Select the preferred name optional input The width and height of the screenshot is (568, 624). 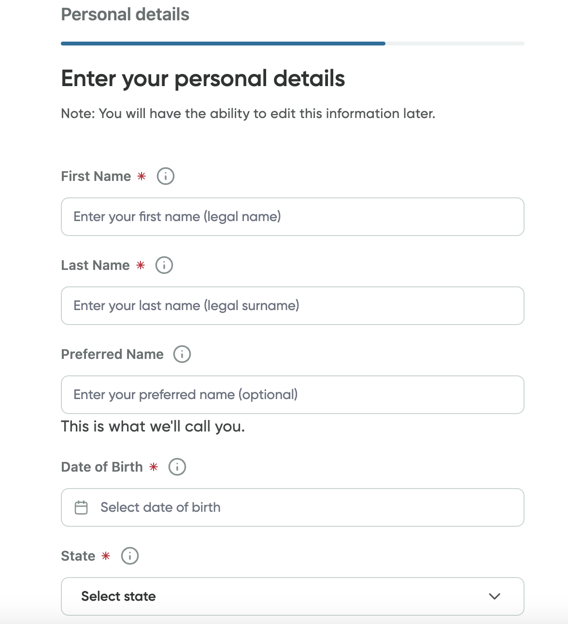click(x=292, y=395)
